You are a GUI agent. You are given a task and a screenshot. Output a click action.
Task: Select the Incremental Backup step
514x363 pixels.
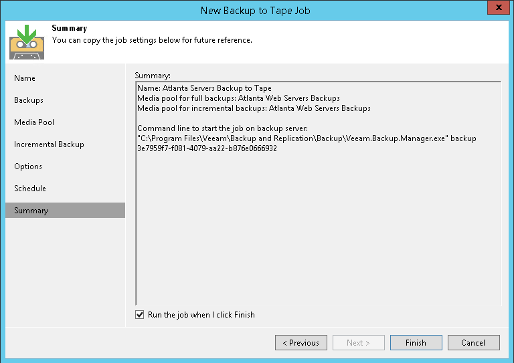coord(50,144)
